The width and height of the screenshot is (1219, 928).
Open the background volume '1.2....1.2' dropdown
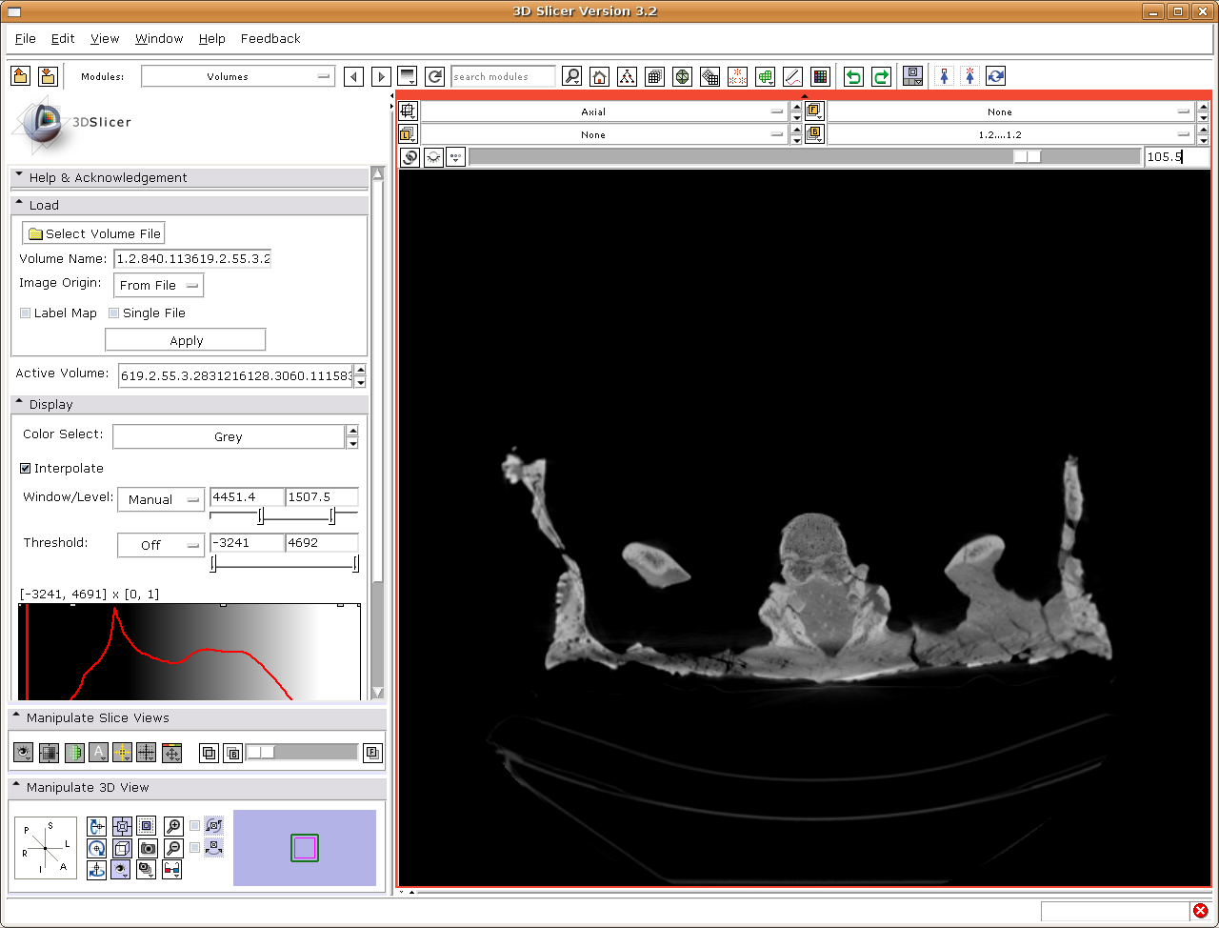pyautogui.click(x=1010, y=134)
